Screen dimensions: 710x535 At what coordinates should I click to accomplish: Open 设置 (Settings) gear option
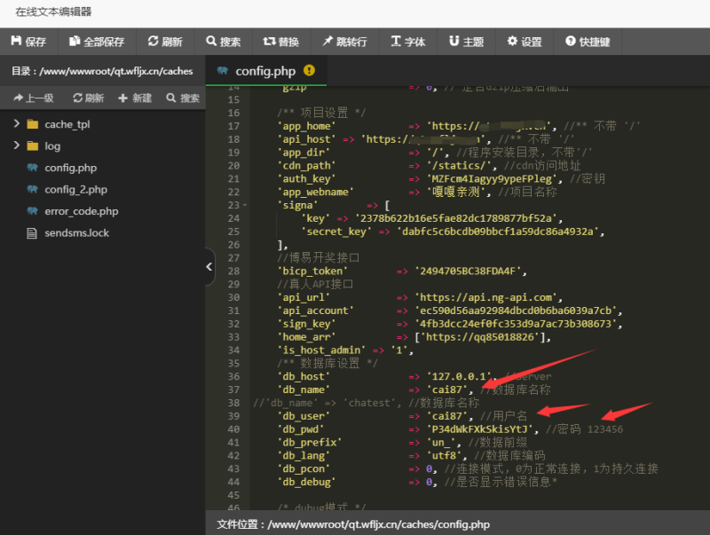pyautogui.click(x=525, y=42)
